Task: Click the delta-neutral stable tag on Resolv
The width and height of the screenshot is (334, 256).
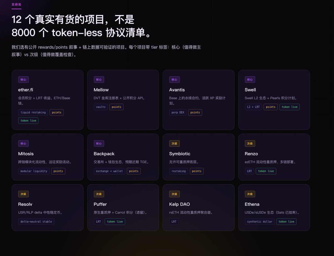Action: [x=36, y=222]
